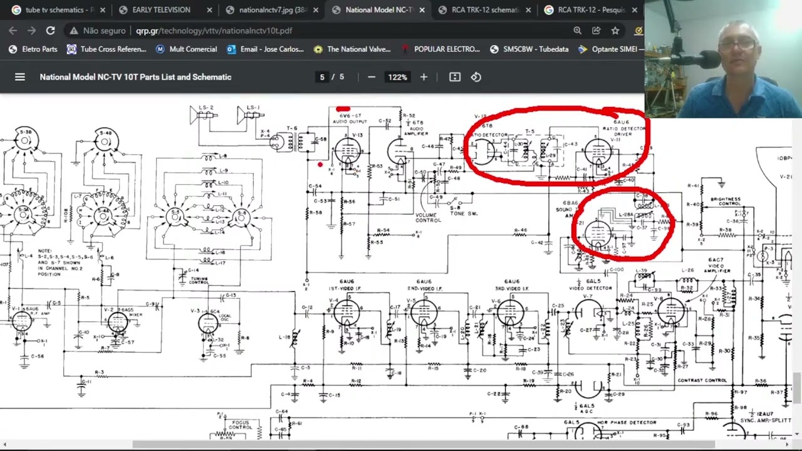Open the 'POPULAR ELECTRO...' bookmark
This screenshot has width=802, height=451.
pos(440,49)
